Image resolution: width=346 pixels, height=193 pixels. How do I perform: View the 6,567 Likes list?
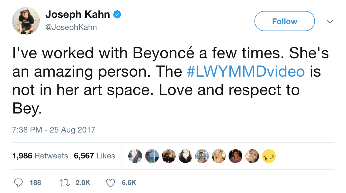[x=94, y=156]
